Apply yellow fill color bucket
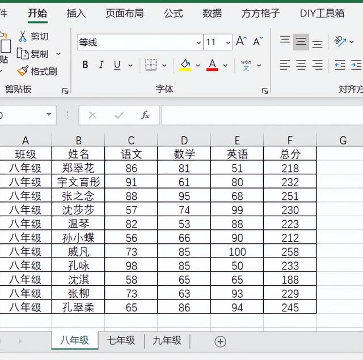Image resolution: width=363 pixels, height=360 pixels. click(185, 65)
